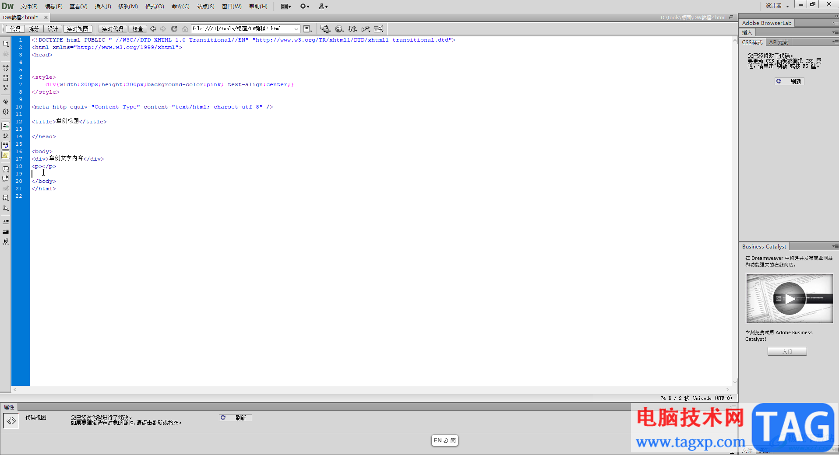
Task: Open Preview/Debug in Browser globe icon
Action: click(x=339, y=29)
